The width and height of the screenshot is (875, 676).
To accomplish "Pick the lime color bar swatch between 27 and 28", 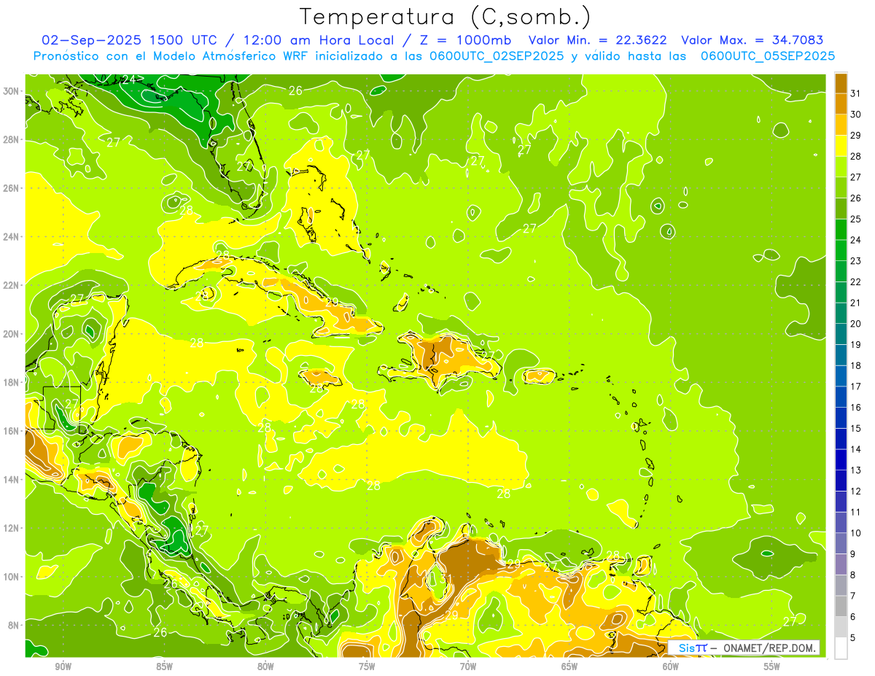I will pos(841,167).
